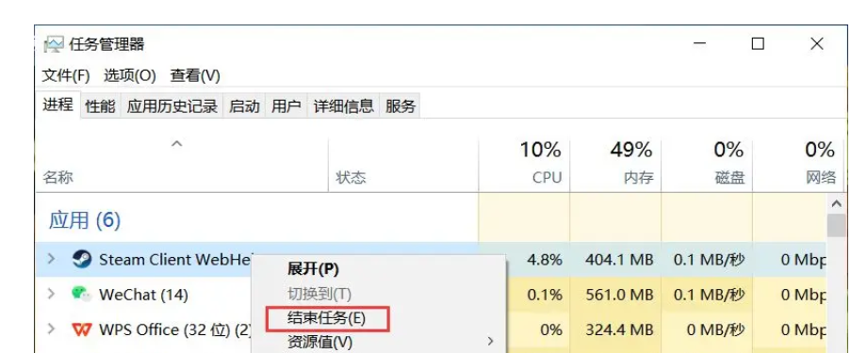Viewport: 867px width, 353px height.
Task: Click the Steam Client WebHelper icon
Action: tap(82, 259)
